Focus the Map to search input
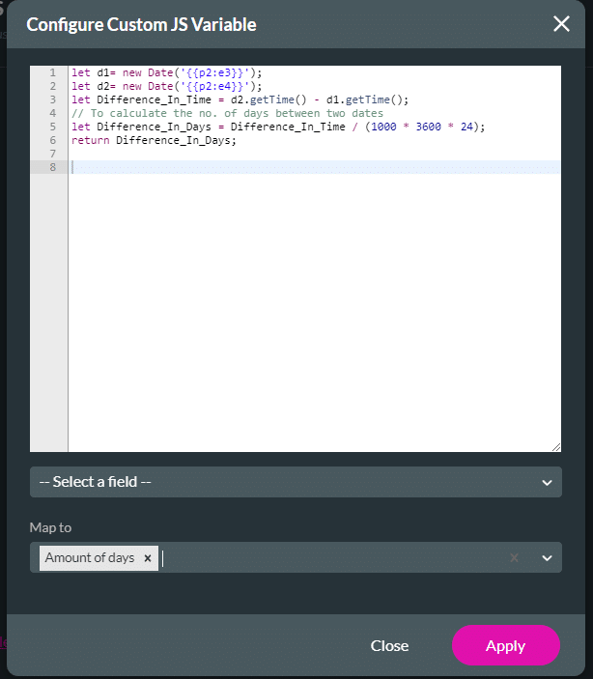The height and width of the screenshot is (679, 593). (x=328, y=558)
